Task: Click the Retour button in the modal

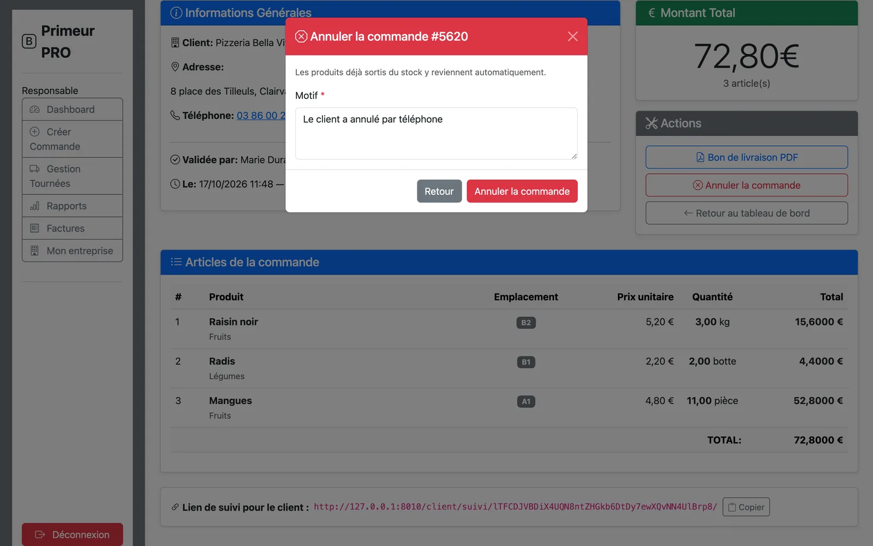Action: [439, 191]
